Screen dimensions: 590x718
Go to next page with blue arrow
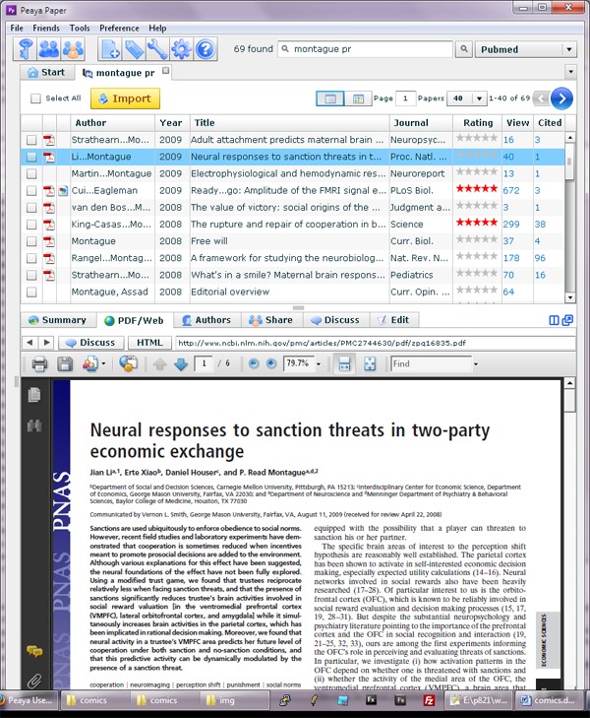561,98
